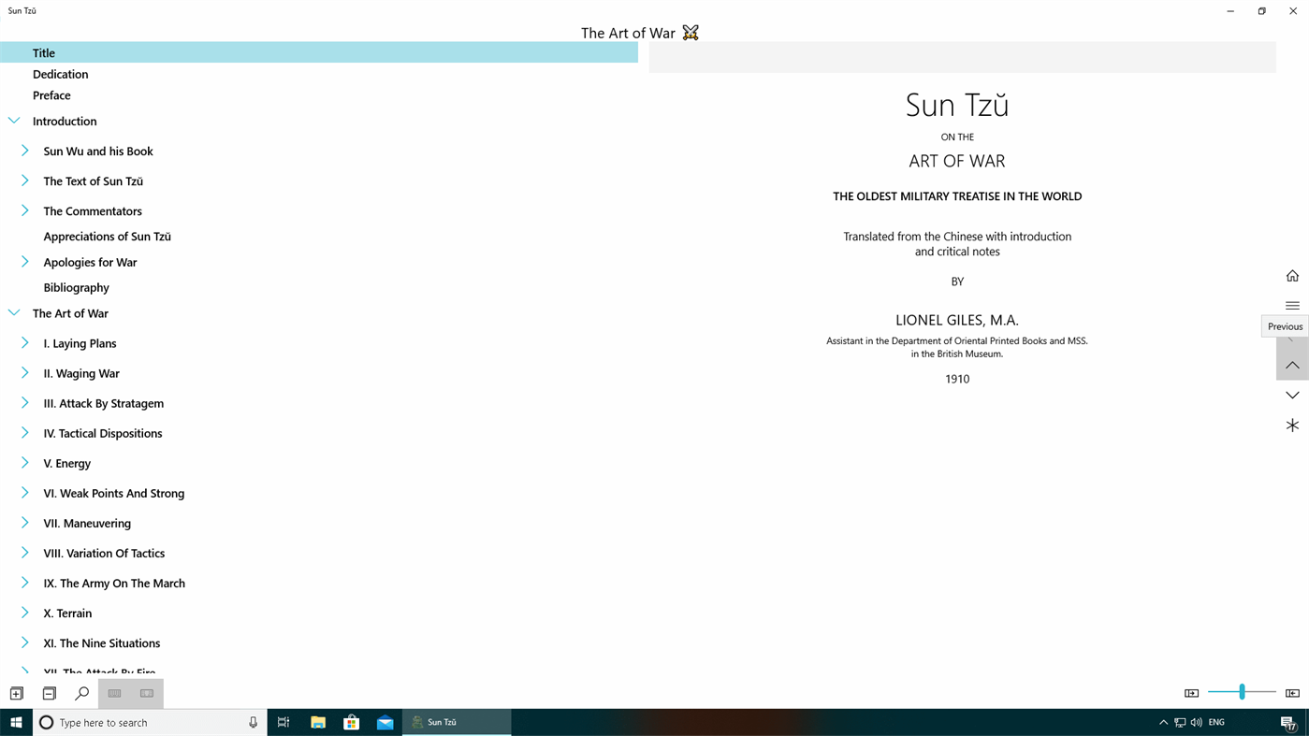Increase the font size using the plus icon
Screen dimensions: 1309x736
(x=16, y=693)
